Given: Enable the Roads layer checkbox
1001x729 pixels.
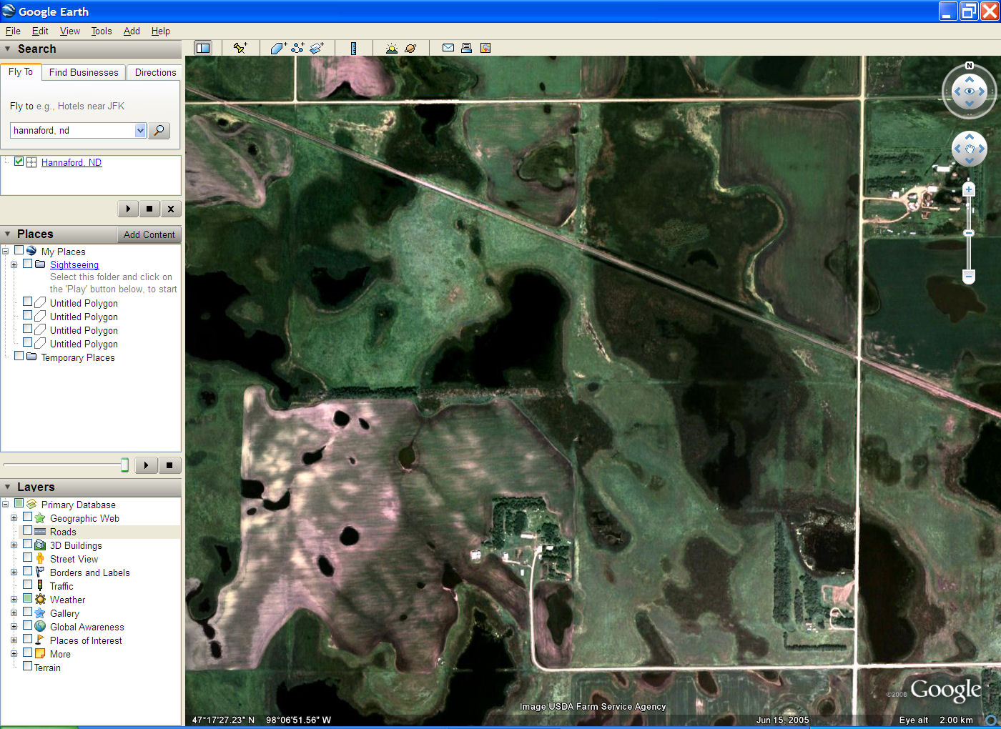Looking at the screenshot, I should [x=27, y=530].
